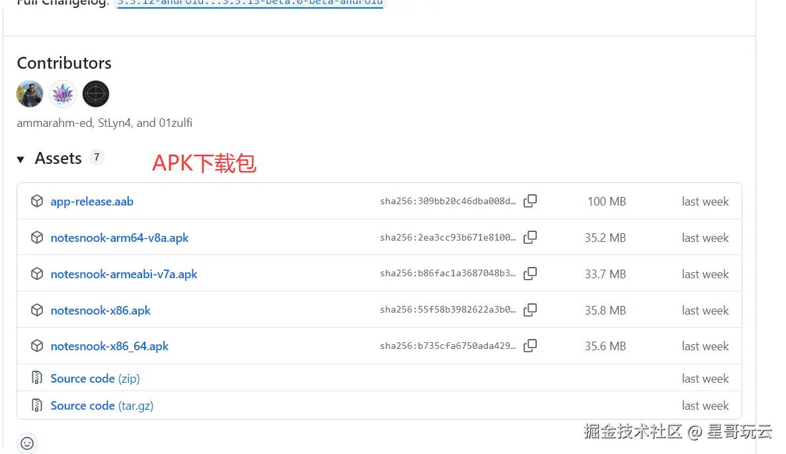786x454 pixels.
Task: Open StLyn4 contributor lotus avatar
Action: tap(63, 94)
